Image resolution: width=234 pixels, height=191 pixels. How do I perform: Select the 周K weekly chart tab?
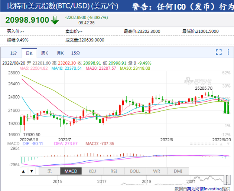coord(45,53)
